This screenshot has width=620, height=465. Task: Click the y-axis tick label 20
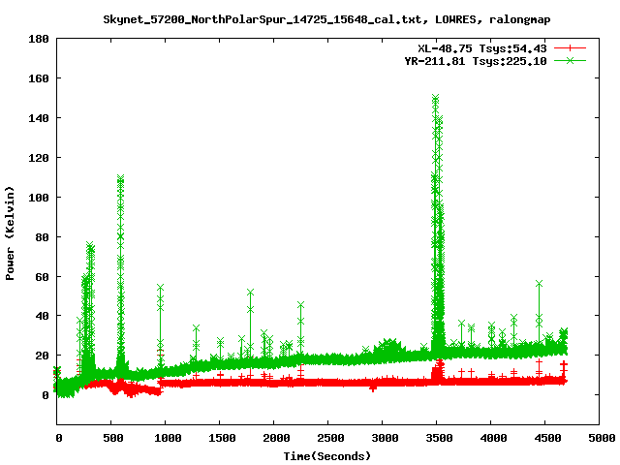point(42,356)
